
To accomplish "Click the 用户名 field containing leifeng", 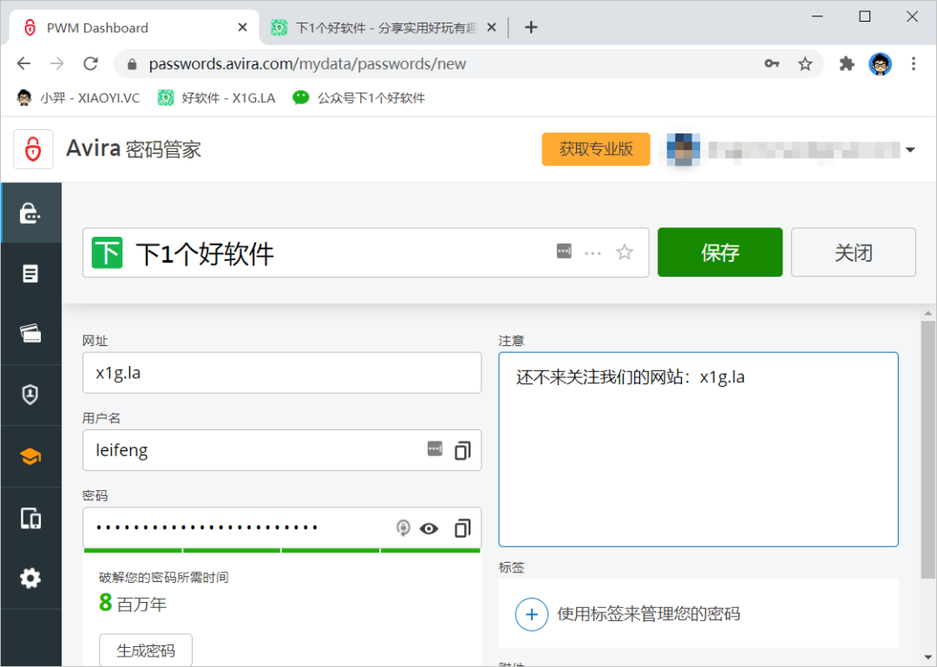I will pyautogui.click(x=282, y=450).
